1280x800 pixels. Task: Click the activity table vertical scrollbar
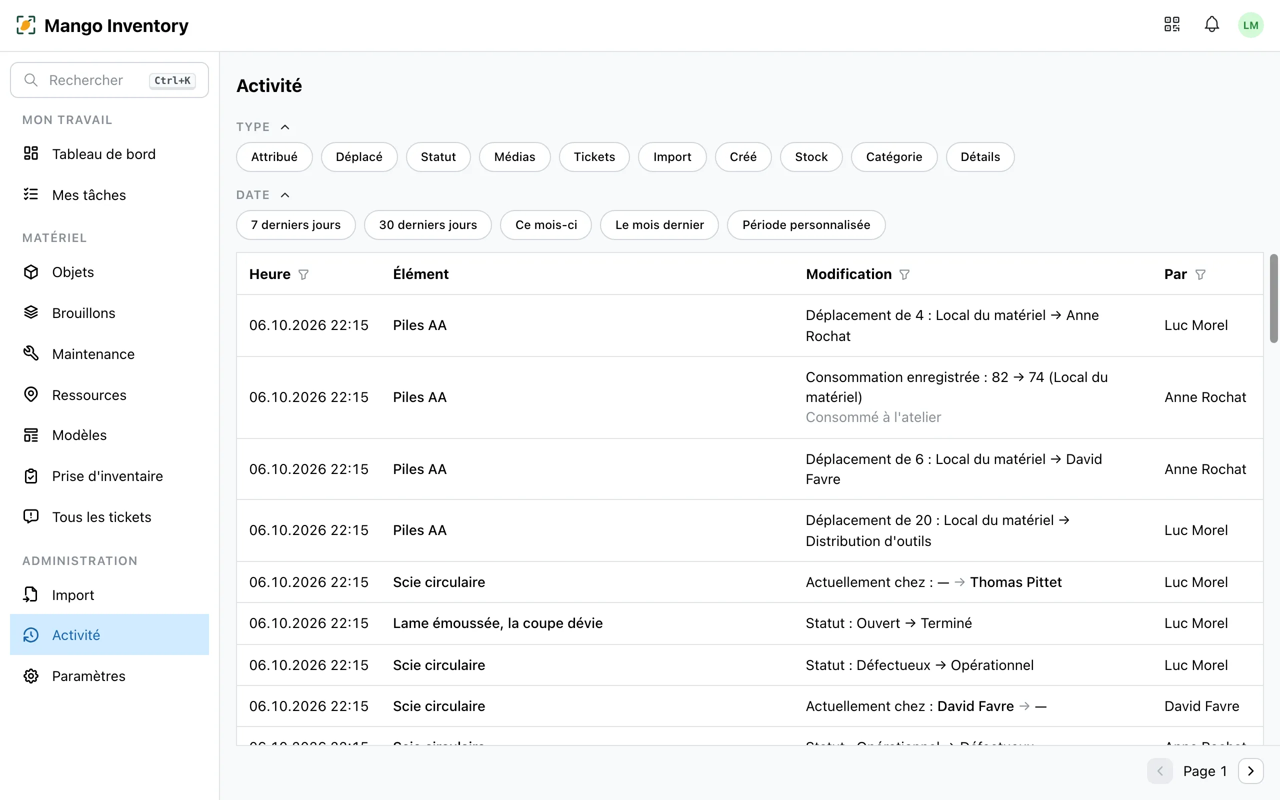point(1273,299)
